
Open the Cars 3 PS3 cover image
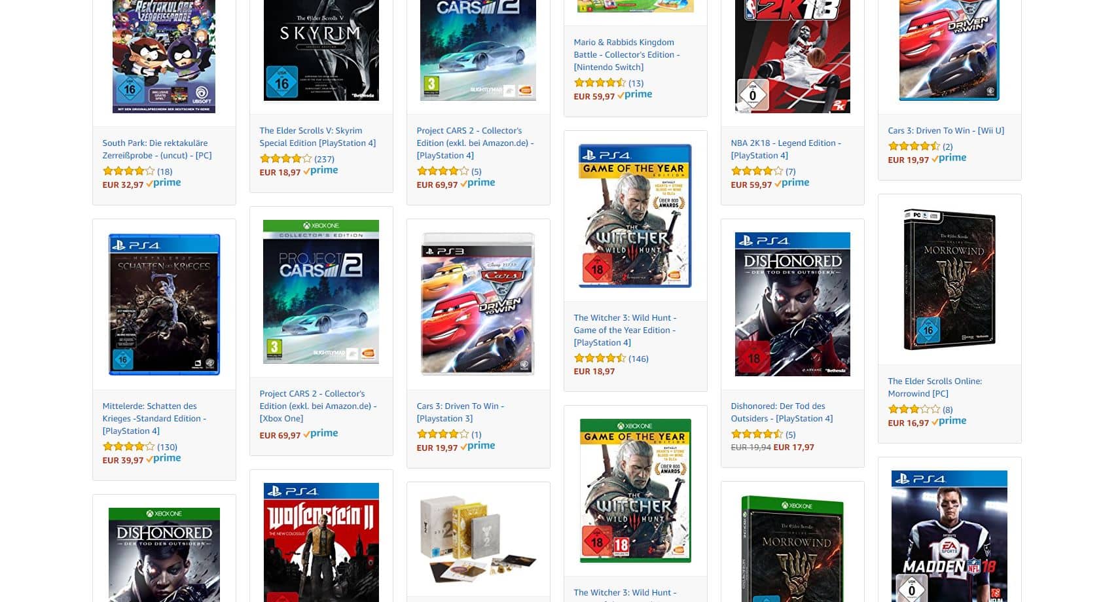(x=478, y=304)
